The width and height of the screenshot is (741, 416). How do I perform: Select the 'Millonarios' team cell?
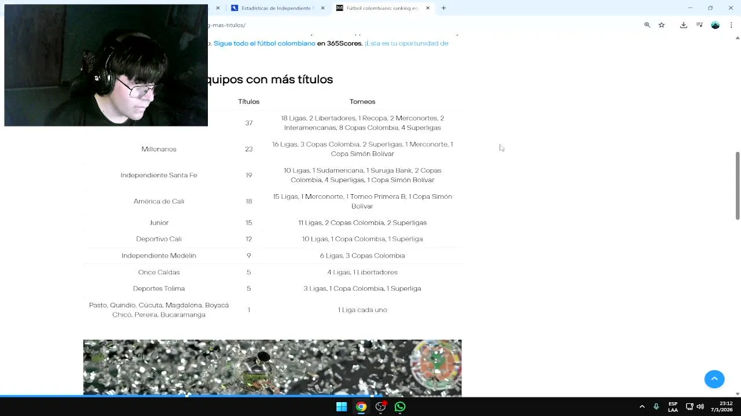[159, 149]
